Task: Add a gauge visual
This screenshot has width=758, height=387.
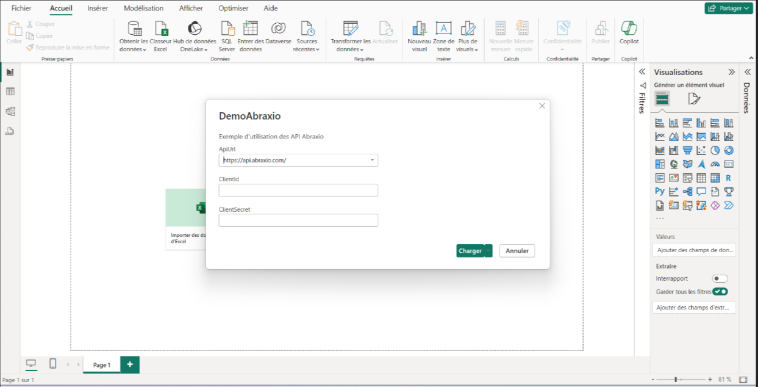Action: [x=715, y=164]
